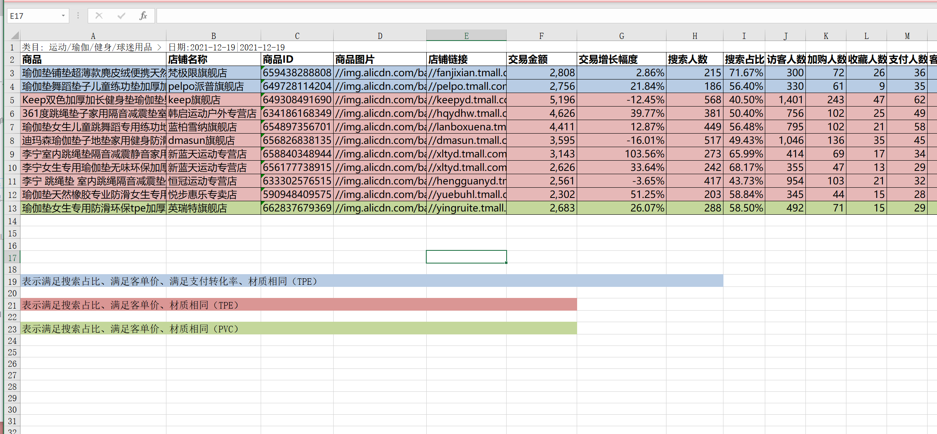Select column L header
The height and width of the screenshot is (434, 937).
click(x=866, y=36)
